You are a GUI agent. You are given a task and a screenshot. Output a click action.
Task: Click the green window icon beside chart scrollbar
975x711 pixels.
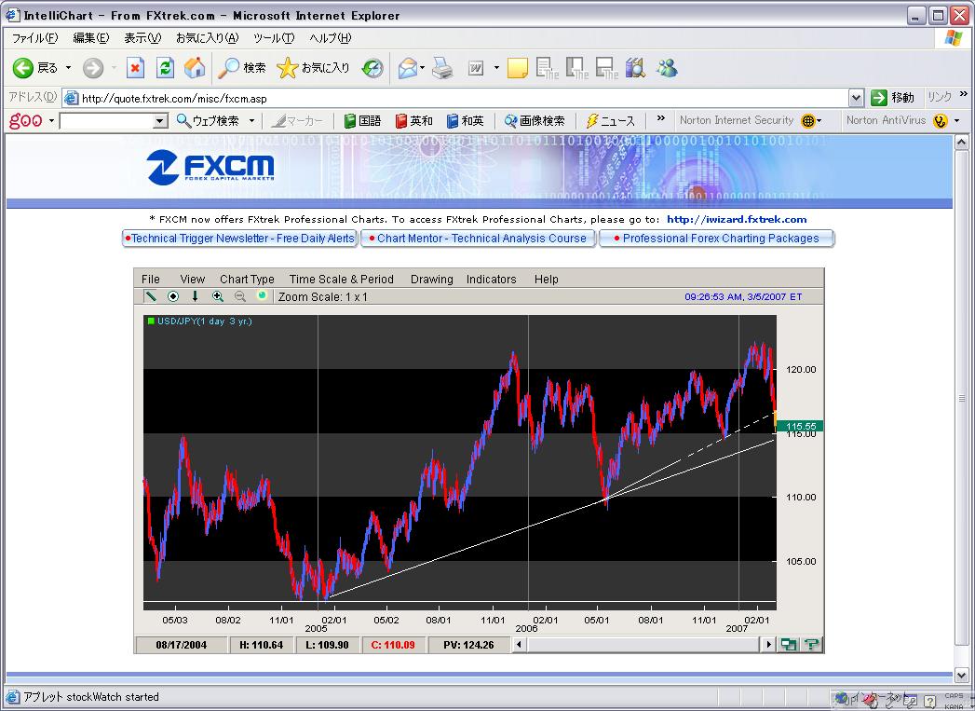(789, 644)
